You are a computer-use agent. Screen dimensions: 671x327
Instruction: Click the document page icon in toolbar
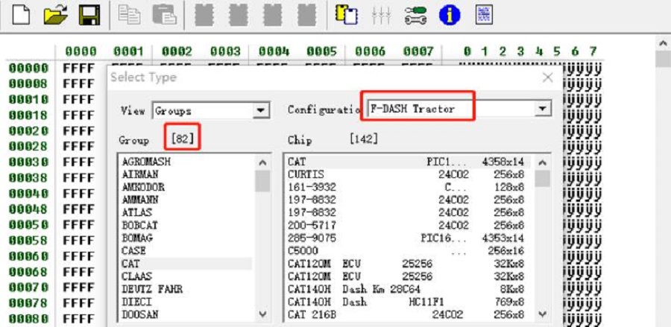(484, 15)
